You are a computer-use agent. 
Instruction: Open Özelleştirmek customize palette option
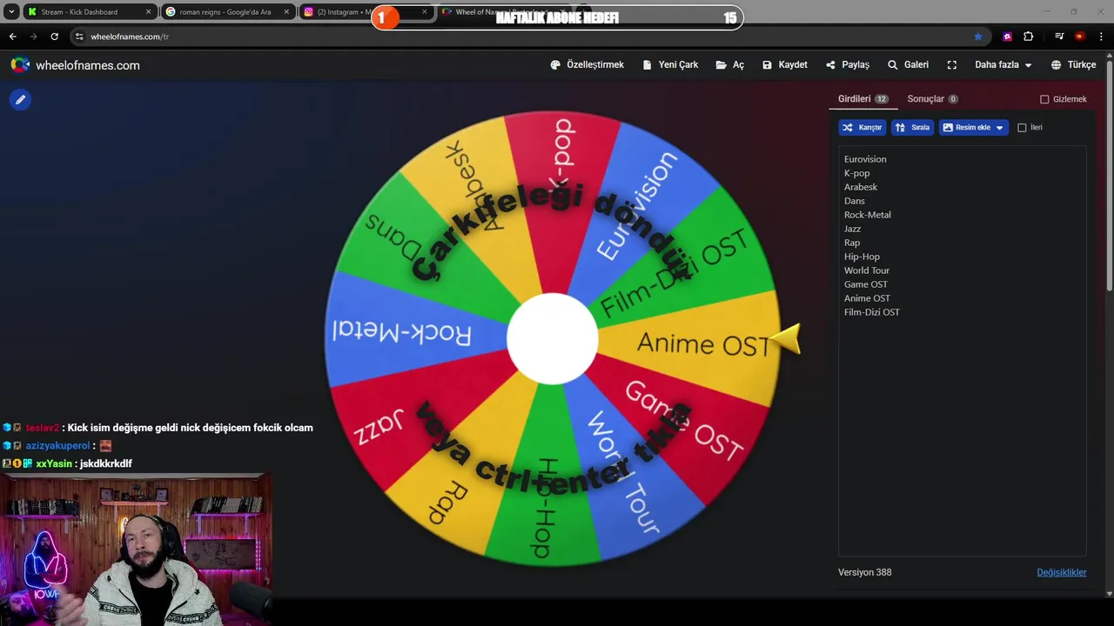(587, 65)
